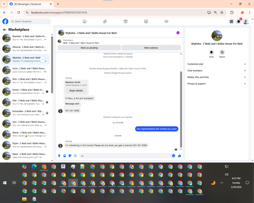254x203 pixels.
Task: Click the Search Facebook field
Action: (x=30, y=21)
